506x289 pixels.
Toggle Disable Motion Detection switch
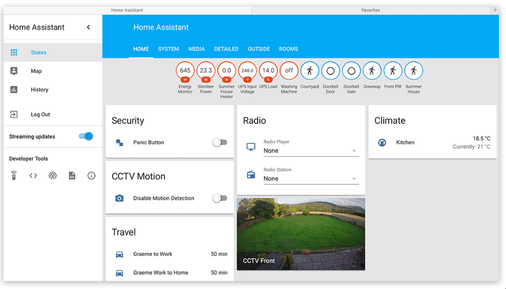coord(220,198)
